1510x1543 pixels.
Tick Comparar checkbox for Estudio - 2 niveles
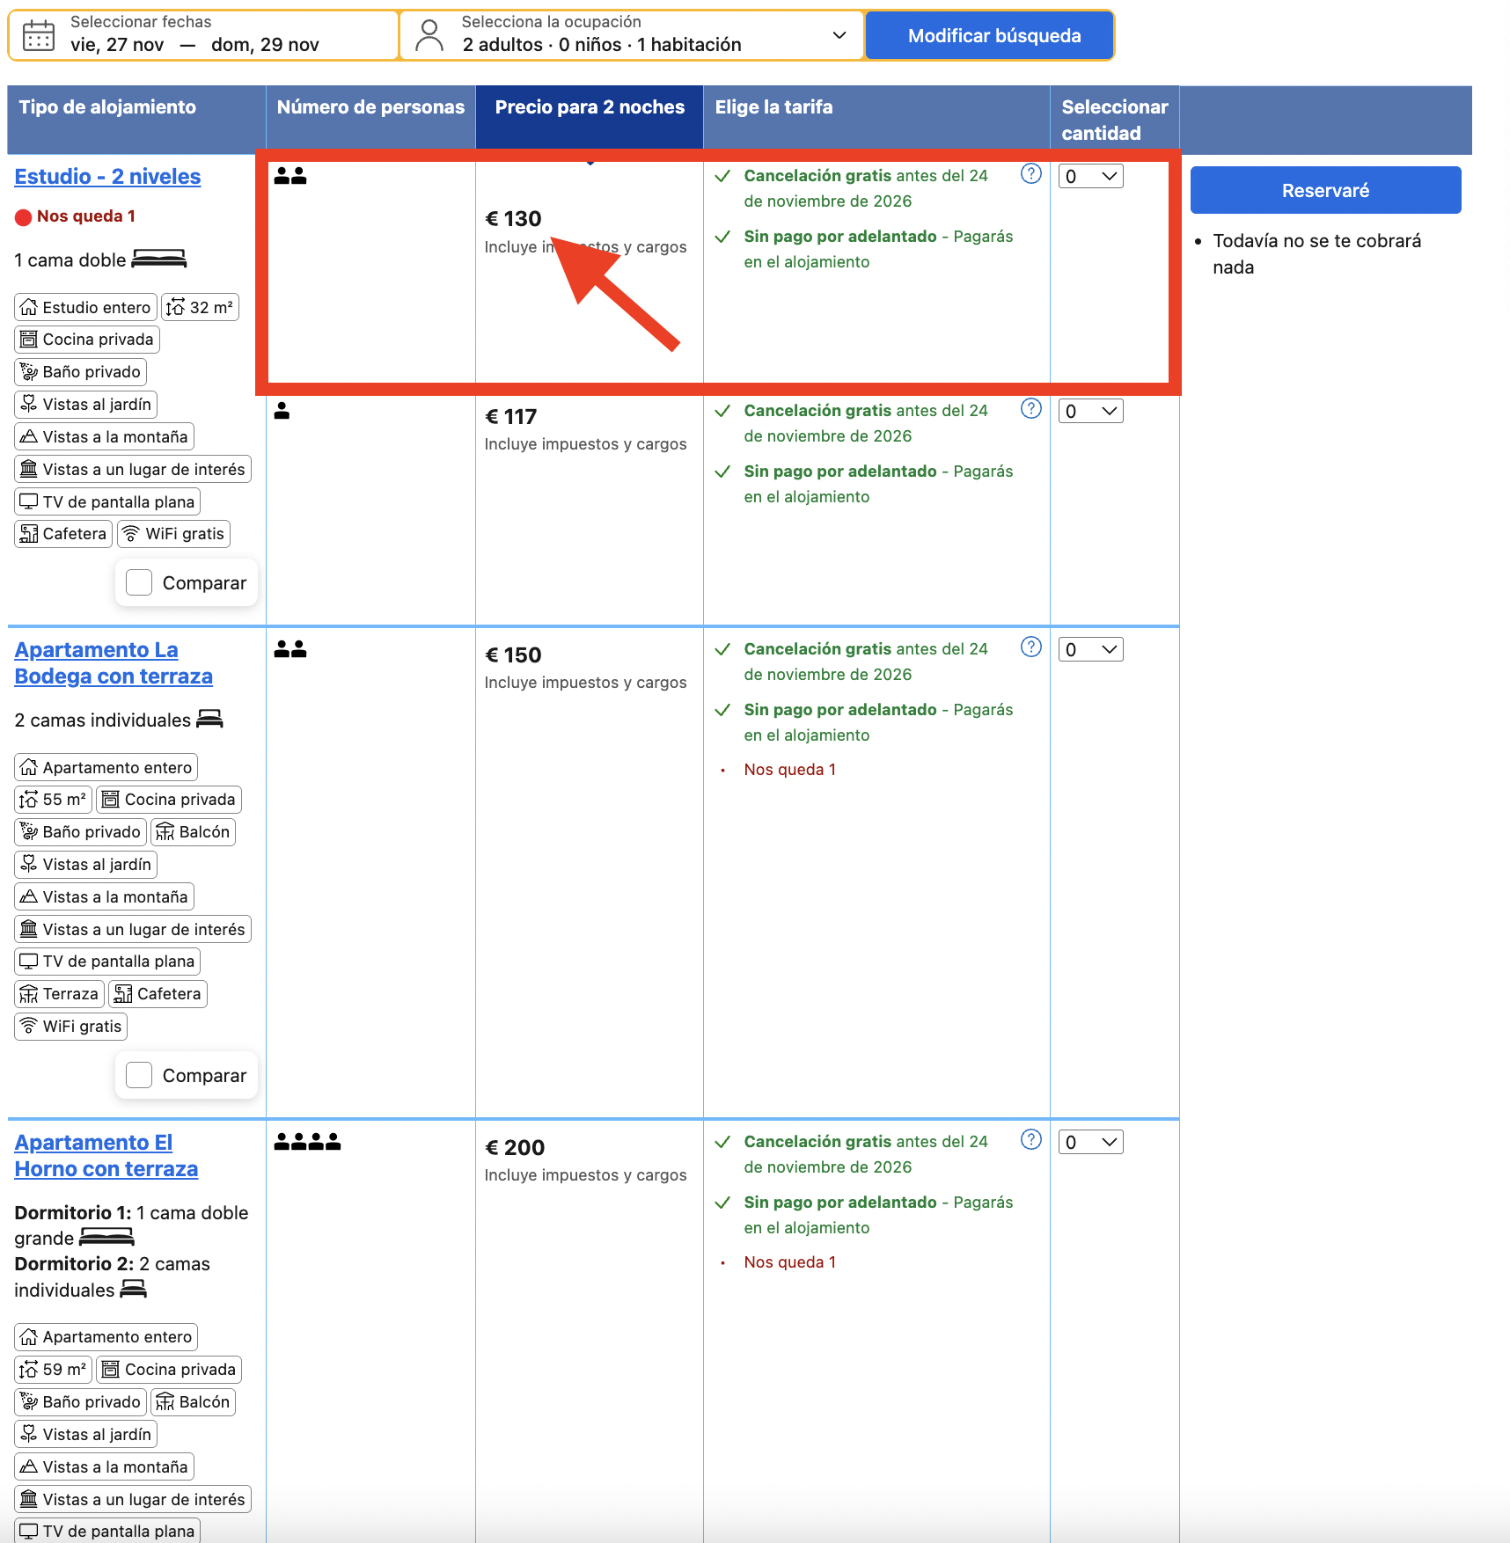(x=139, y=582)
